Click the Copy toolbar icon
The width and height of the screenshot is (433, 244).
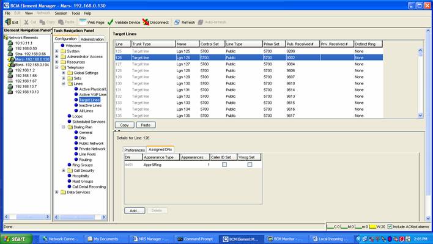pos(42,22)
